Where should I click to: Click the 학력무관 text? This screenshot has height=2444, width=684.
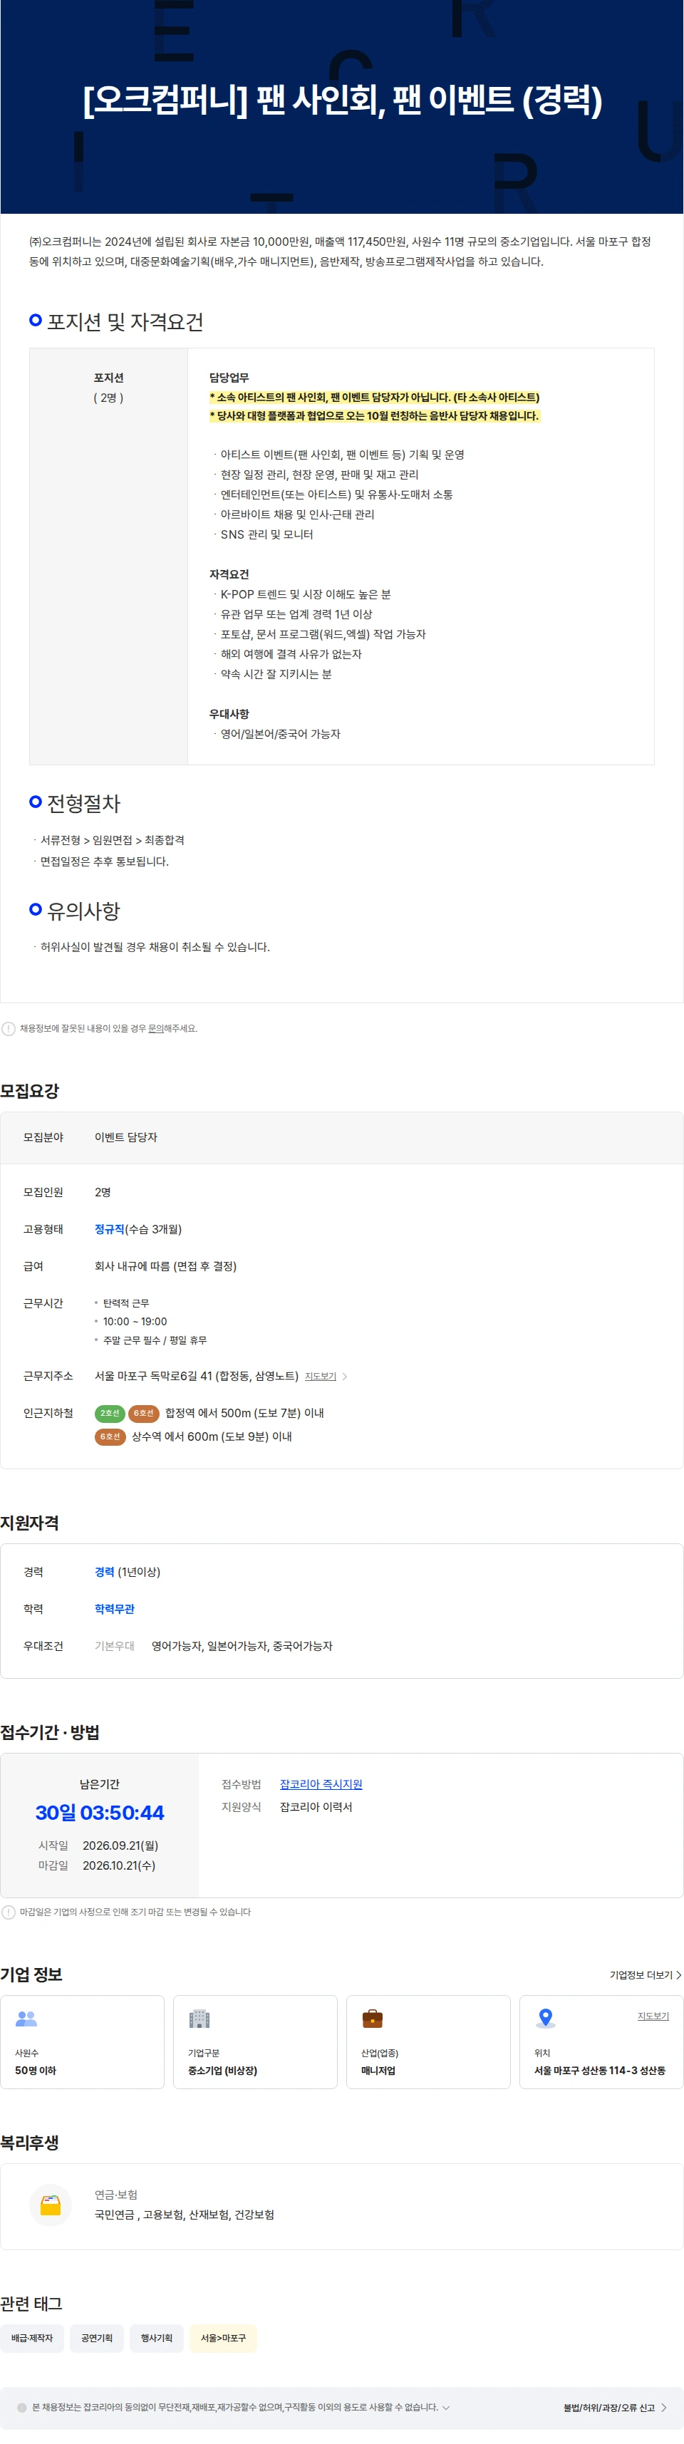(115, 1609)
